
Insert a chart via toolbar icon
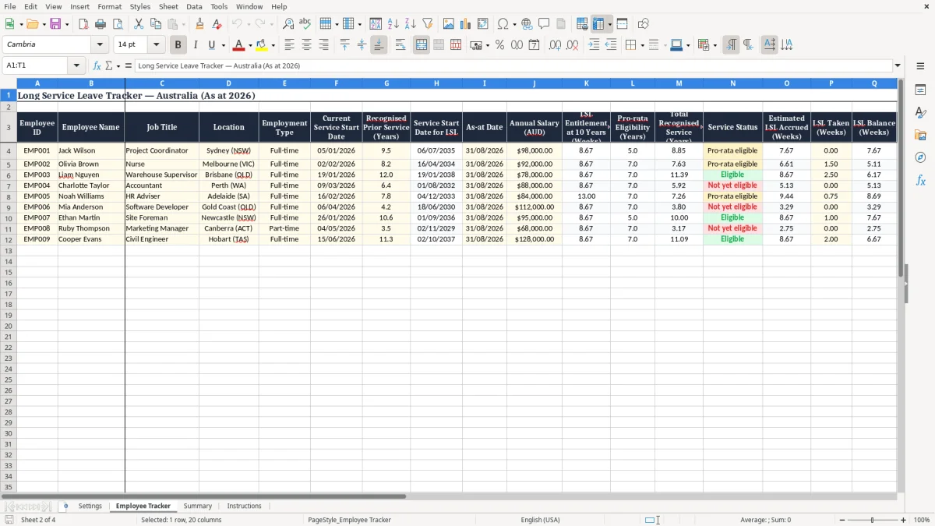click(466, 24)
